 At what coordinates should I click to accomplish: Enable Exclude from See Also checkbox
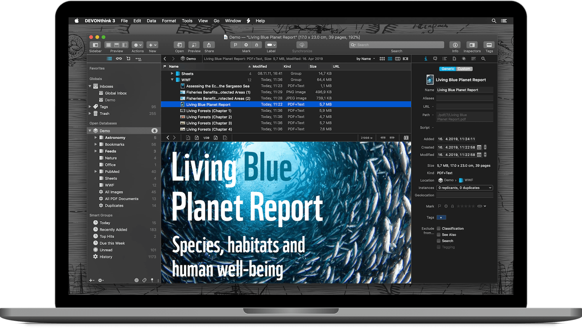click(x=438, y=235)
